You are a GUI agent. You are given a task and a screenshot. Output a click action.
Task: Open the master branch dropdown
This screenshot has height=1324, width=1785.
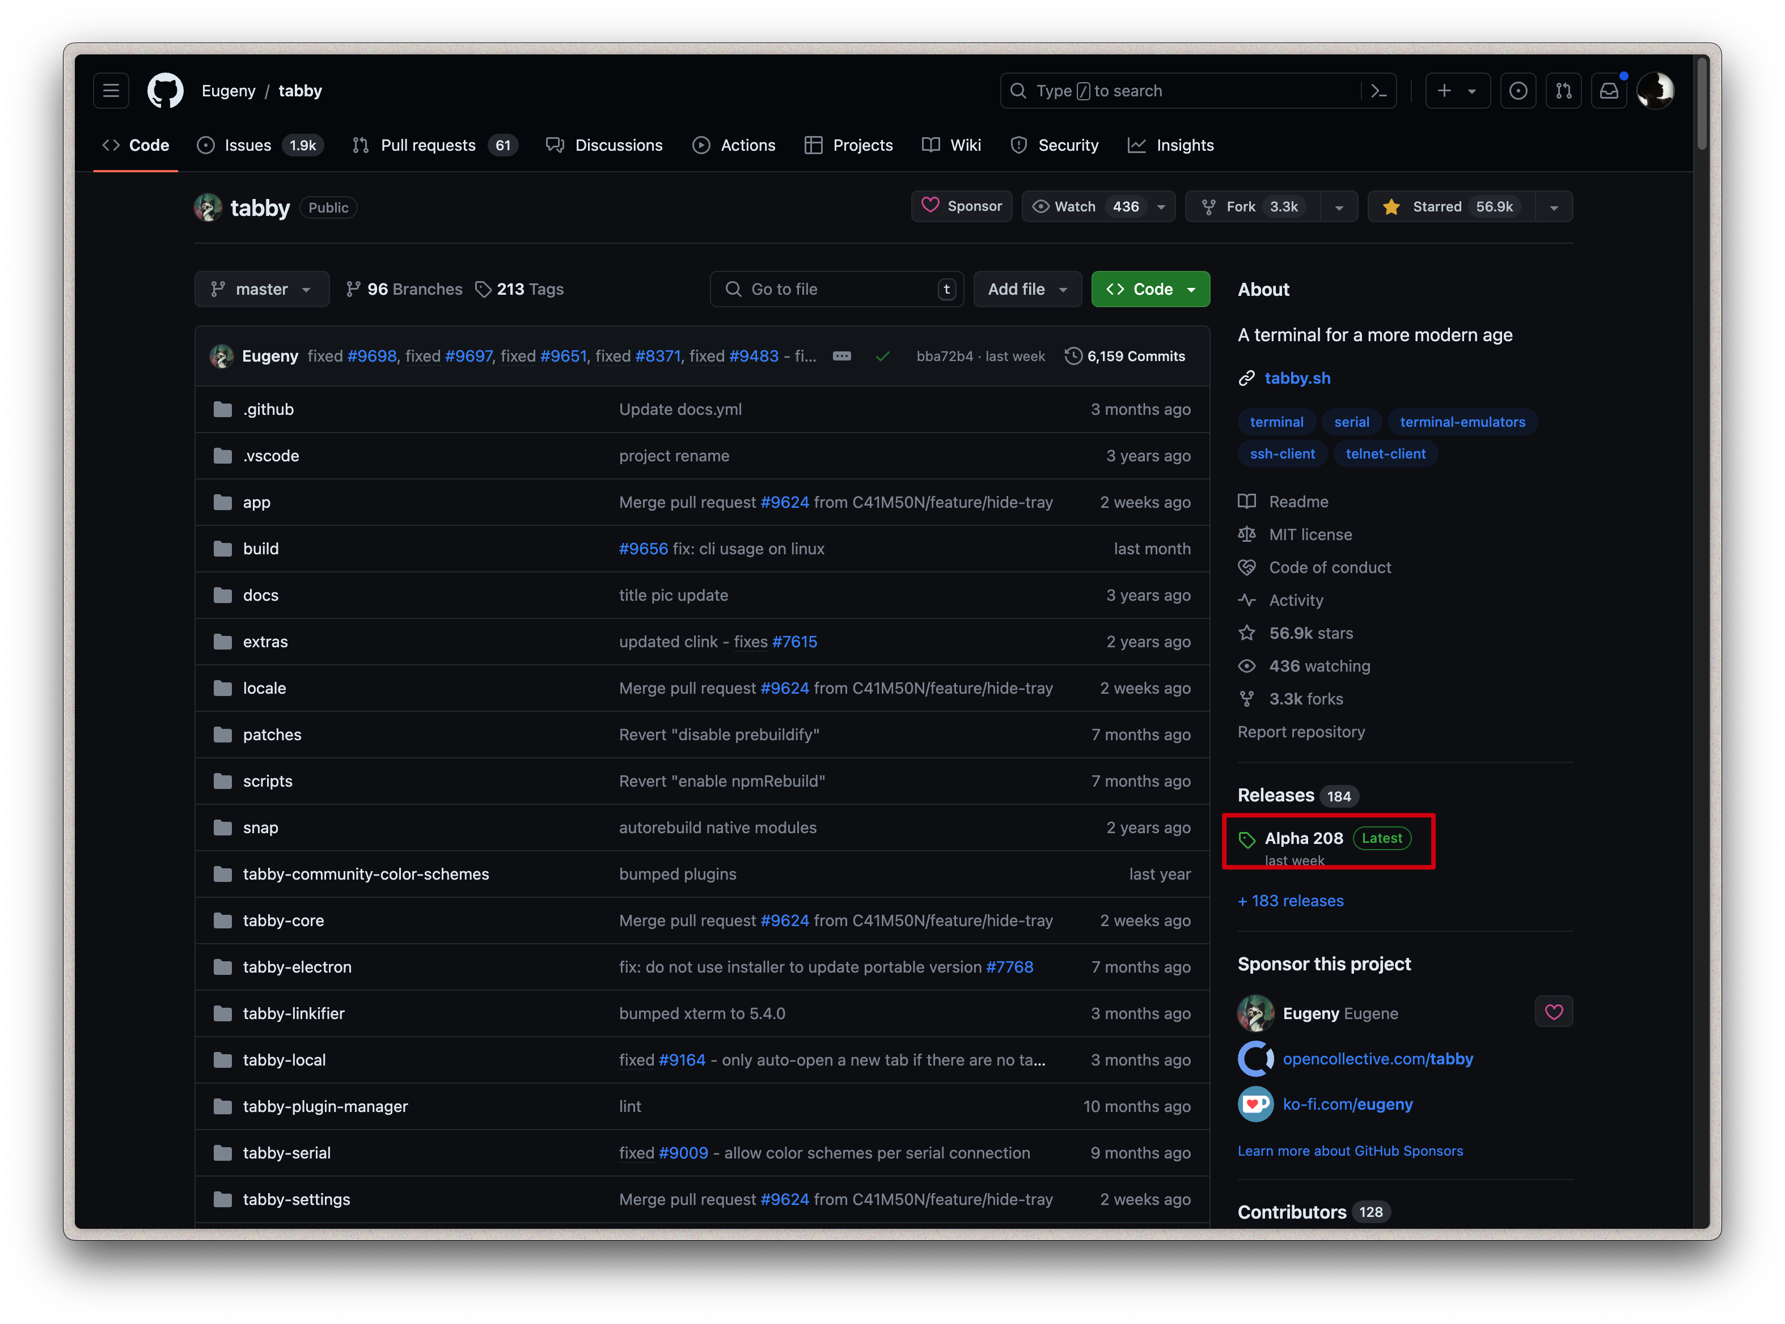[x=261, y=289]
